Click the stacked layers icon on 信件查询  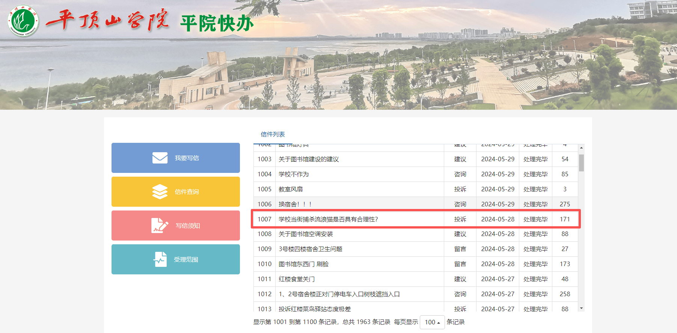coord(160,192)
